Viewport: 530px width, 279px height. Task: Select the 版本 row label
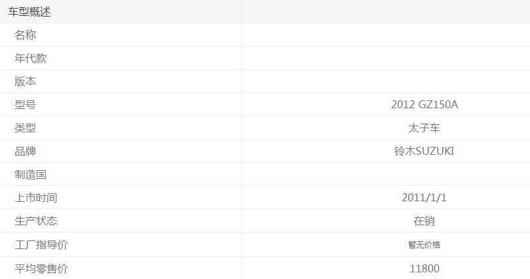tap(25, 82)
